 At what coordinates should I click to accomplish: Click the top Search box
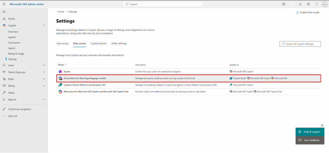pos(163,4)
